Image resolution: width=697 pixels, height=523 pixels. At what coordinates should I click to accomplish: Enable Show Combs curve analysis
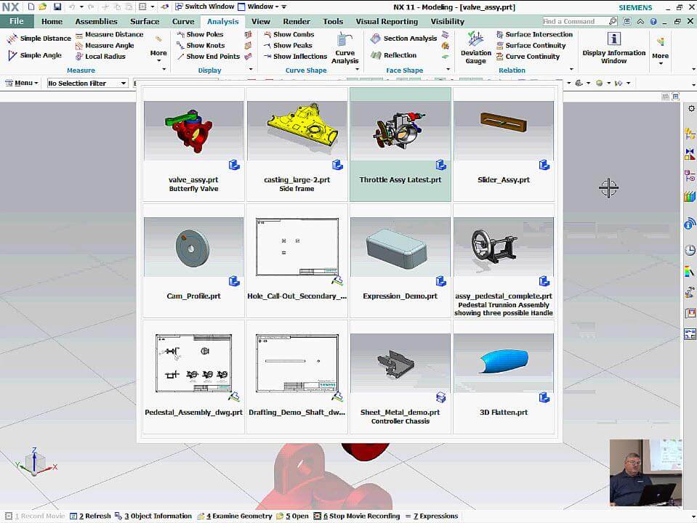coord(289,34)
